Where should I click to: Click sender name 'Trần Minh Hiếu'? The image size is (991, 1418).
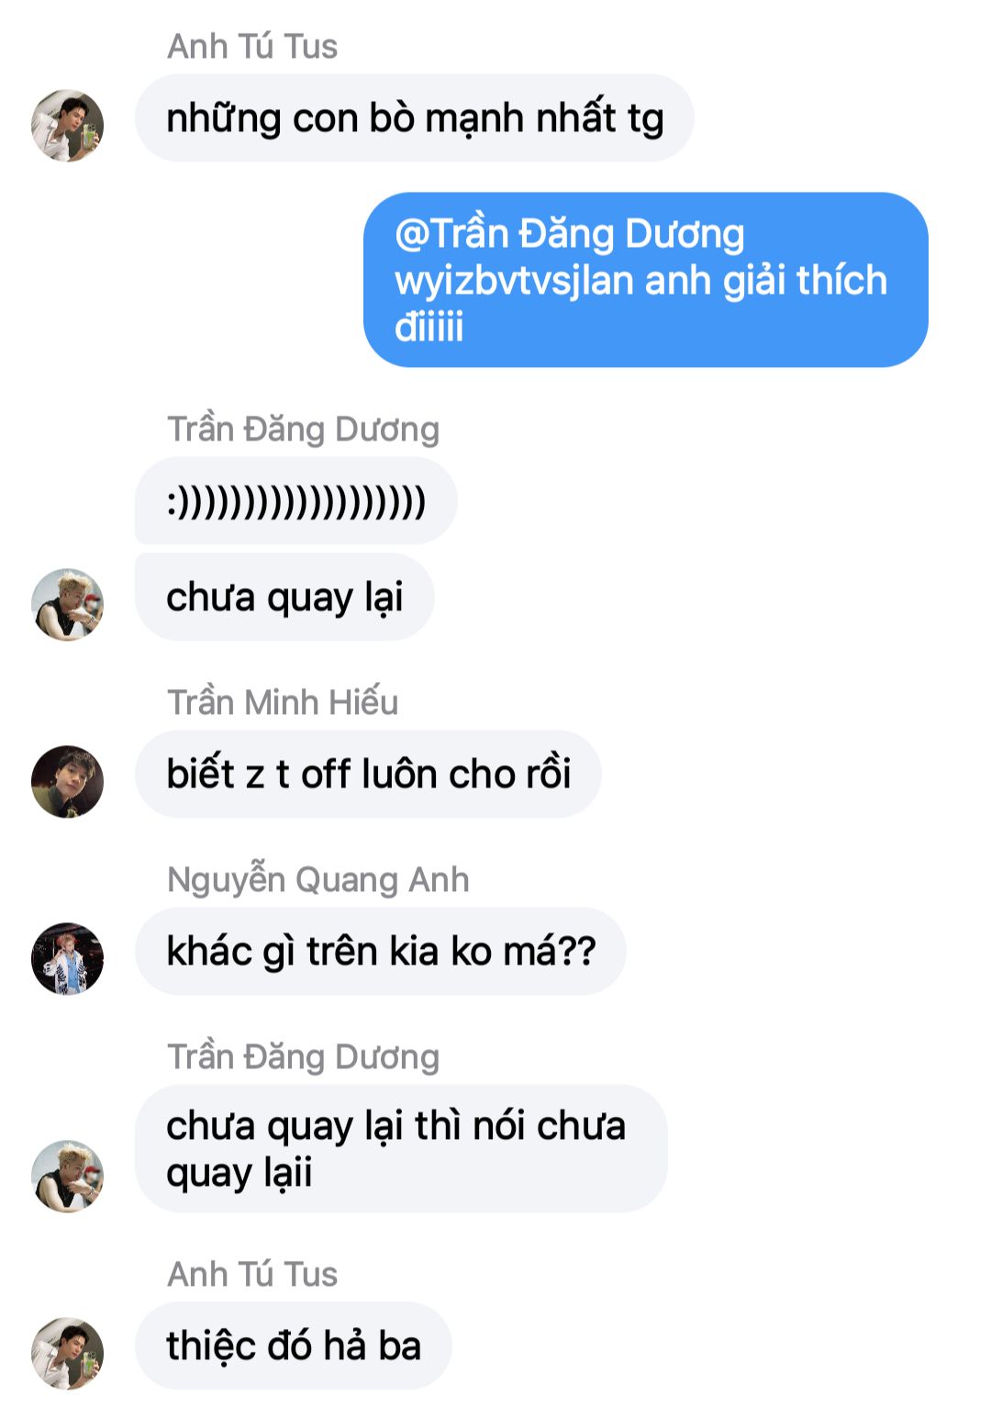[x=283, y=702]
